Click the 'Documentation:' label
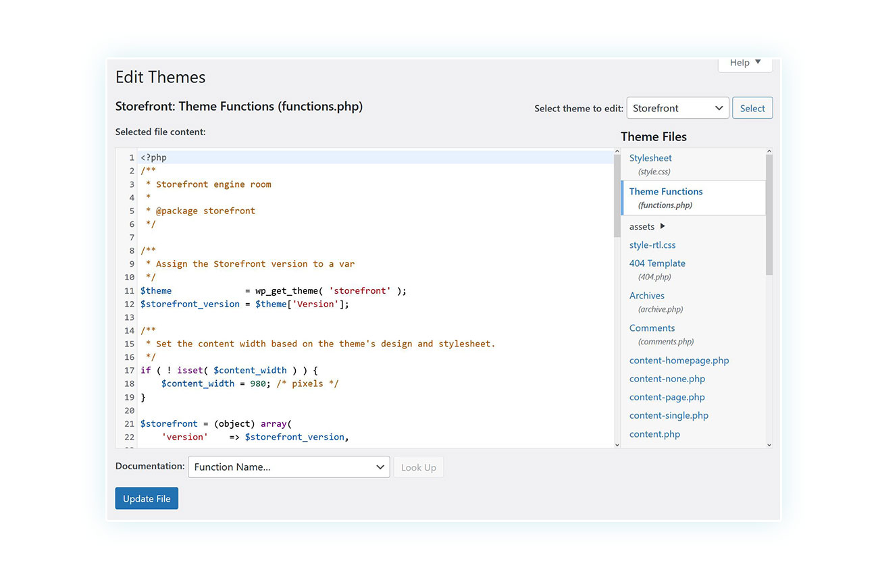 coord(150,467)
